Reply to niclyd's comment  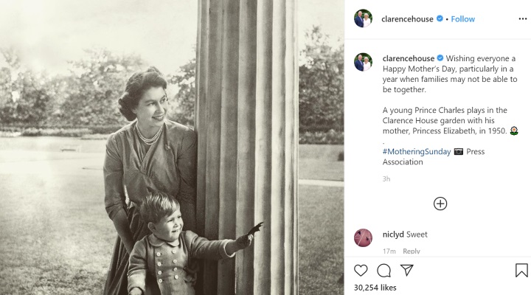pos(411,251)
